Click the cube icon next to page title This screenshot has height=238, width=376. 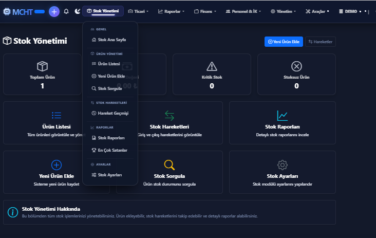7,41
